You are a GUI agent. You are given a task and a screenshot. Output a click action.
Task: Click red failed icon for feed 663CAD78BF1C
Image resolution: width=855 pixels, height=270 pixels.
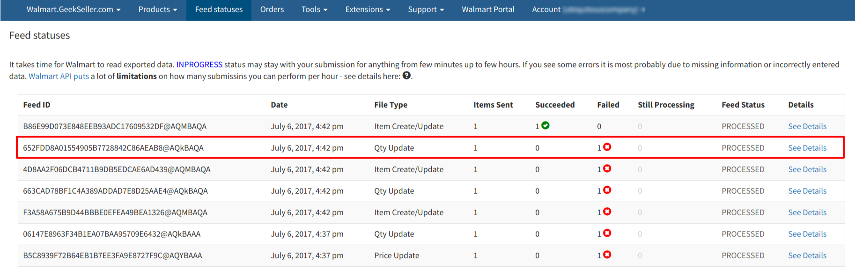[607, 190]
